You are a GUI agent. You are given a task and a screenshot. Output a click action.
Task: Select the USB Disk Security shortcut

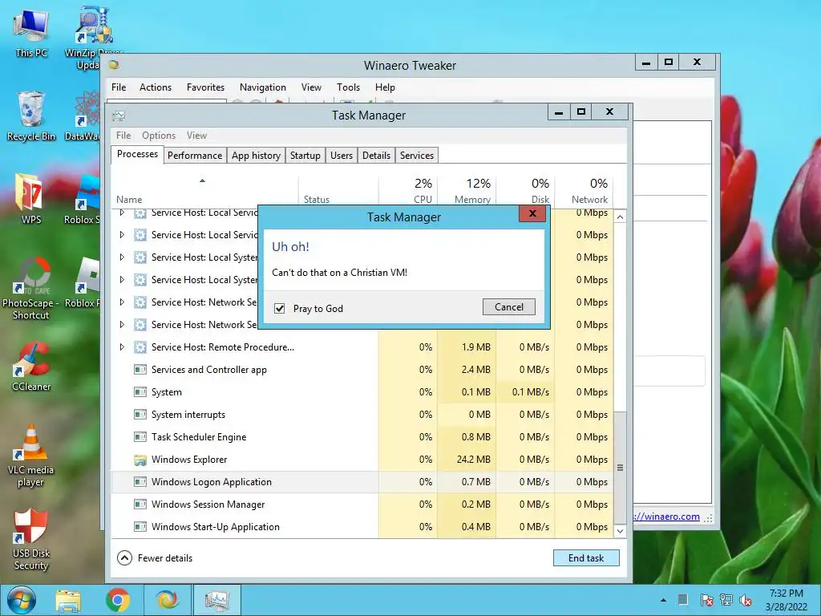tap(31, 540)
